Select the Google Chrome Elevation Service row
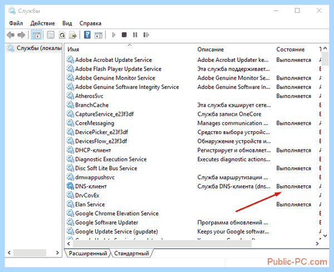 [193, 213]
